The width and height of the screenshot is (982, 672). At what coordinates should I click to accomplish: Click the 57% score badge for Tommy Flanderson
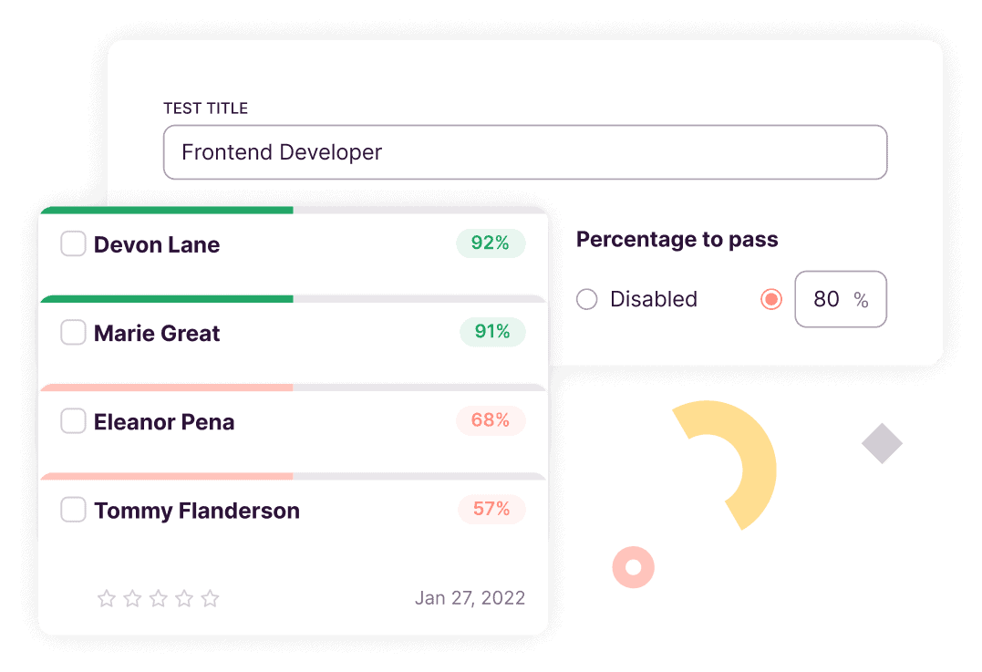click(x=491, y=510)
